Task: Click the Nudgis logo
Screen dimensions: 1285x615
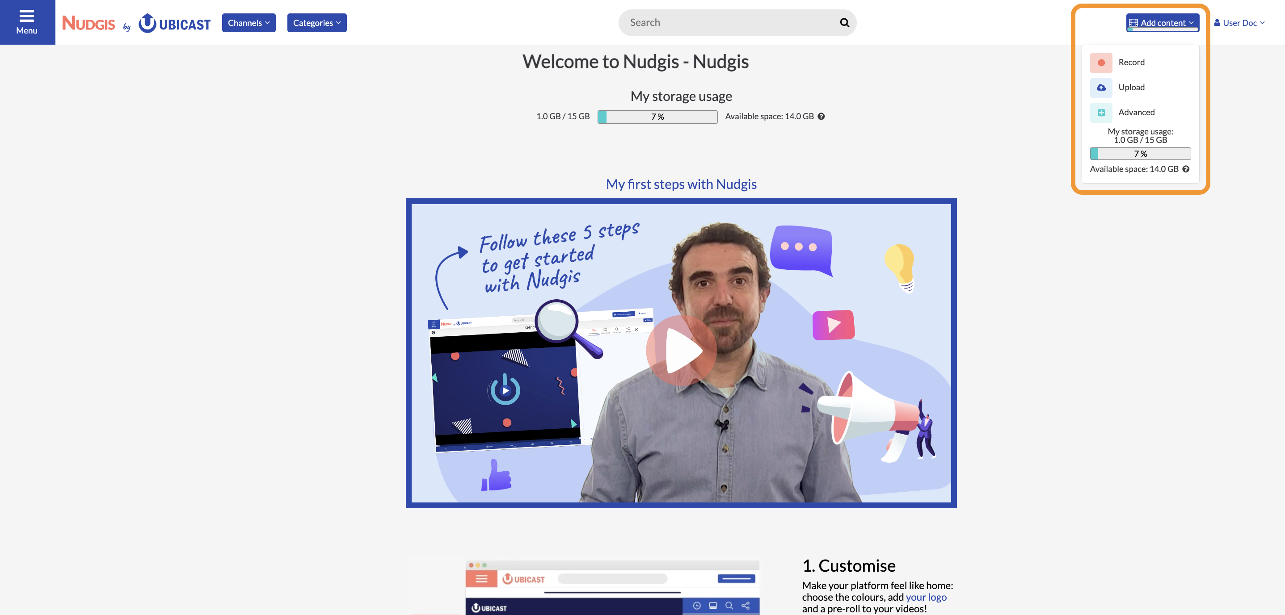Action: point(88,23)
